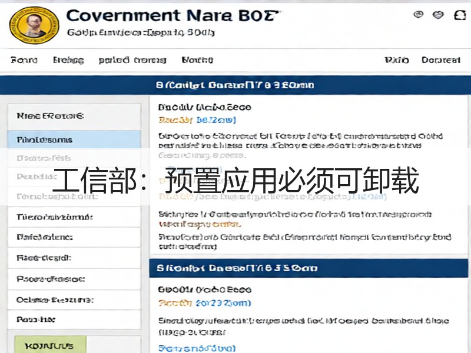
Task: Select the "Tuerorhuvzumd:" sidebar entry
Action: [x=74, y=217]
